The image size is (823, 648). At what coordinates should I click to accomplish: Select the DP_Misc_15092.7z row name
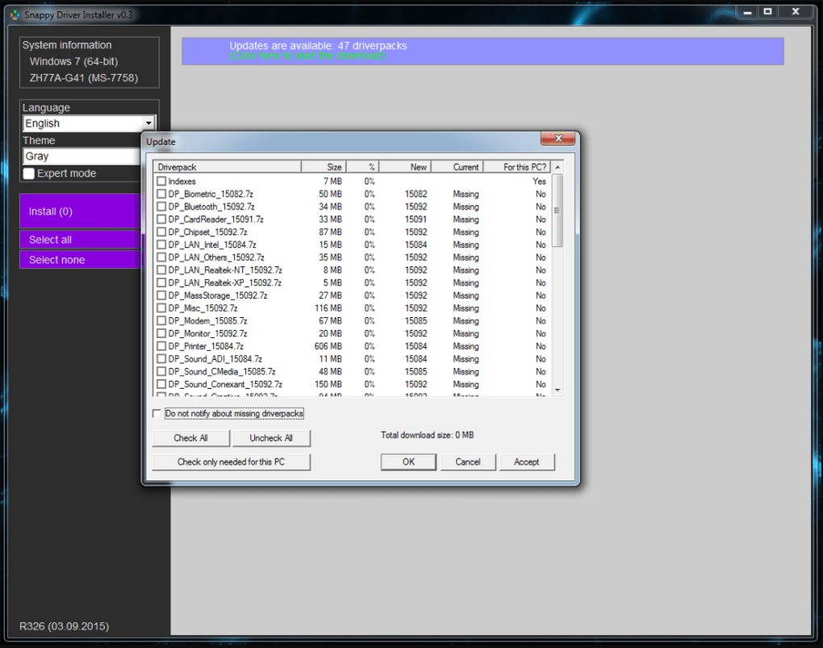(x=203, y=307)
